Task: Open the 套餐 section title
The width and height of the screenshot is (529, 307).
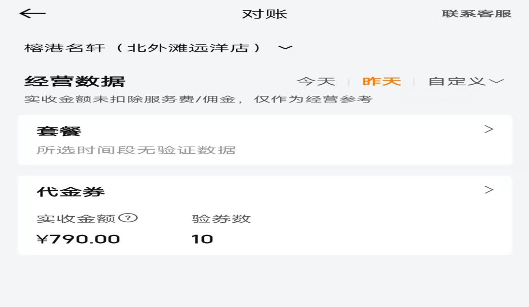Action: [59, 131]
